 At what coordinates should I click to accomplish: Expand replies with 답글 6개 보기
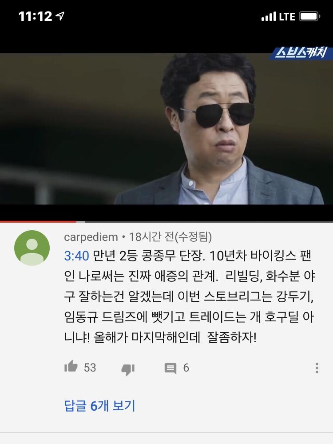click(x=99, y=405)
